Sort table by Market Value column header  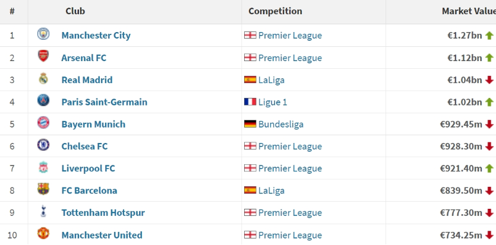click(465, 11)
